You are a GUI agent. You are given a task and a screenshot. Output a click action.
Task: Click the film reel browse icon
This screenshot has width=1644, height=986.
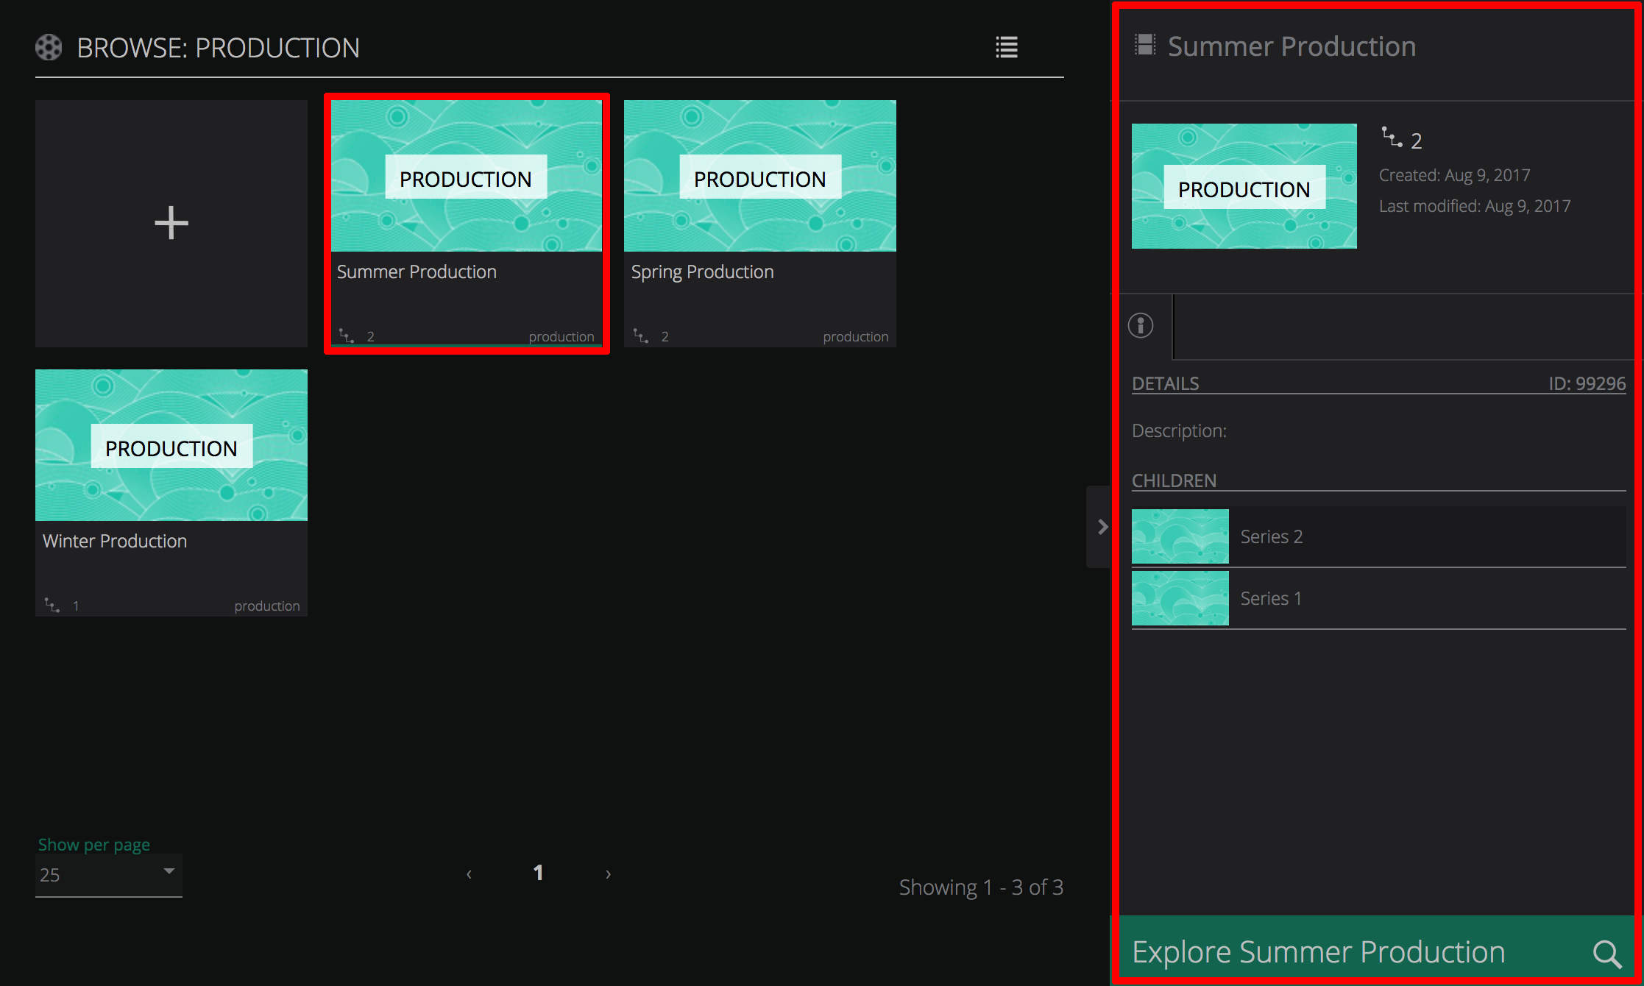pos(49,48)
